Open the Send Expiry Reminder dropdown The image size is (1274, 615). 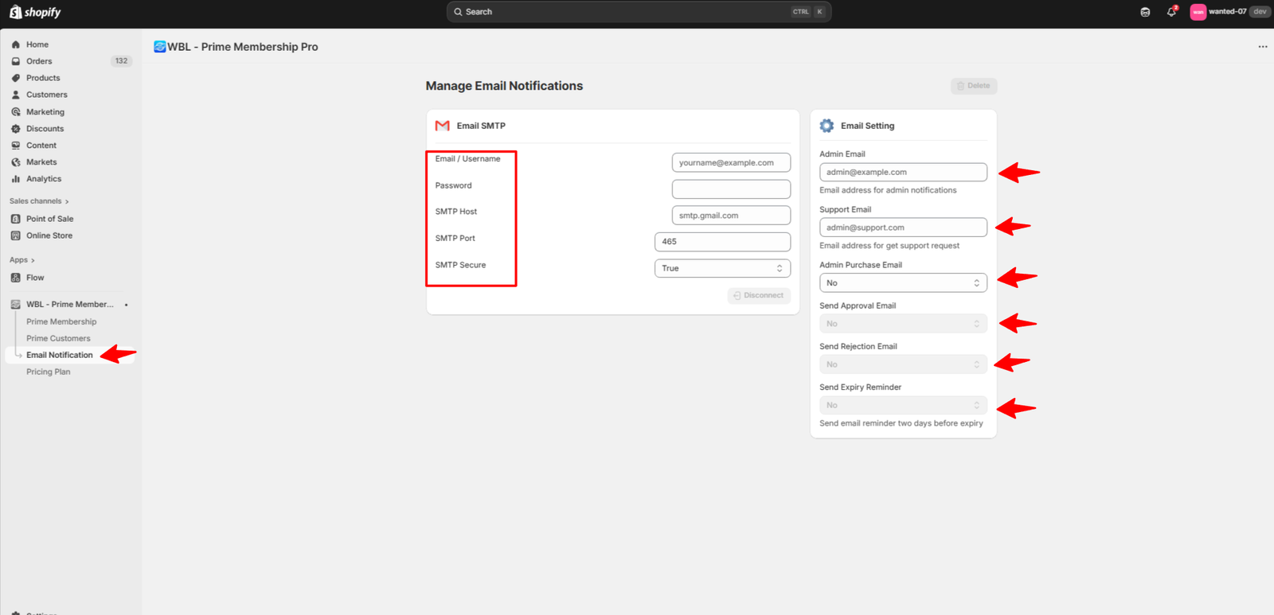[903, 405]
